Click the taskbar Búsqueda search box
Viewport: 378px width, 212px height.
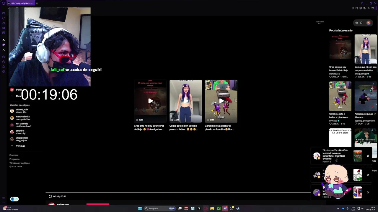pyautogui.click(x=160, y=208)
